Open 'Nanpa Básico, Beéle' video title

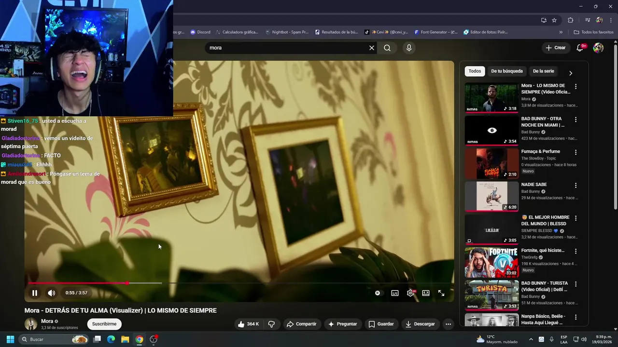coord(544,319)
